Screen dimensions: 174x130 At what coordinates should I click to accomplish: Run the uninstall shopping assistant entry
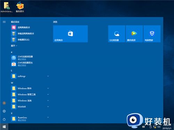point(30,34)
